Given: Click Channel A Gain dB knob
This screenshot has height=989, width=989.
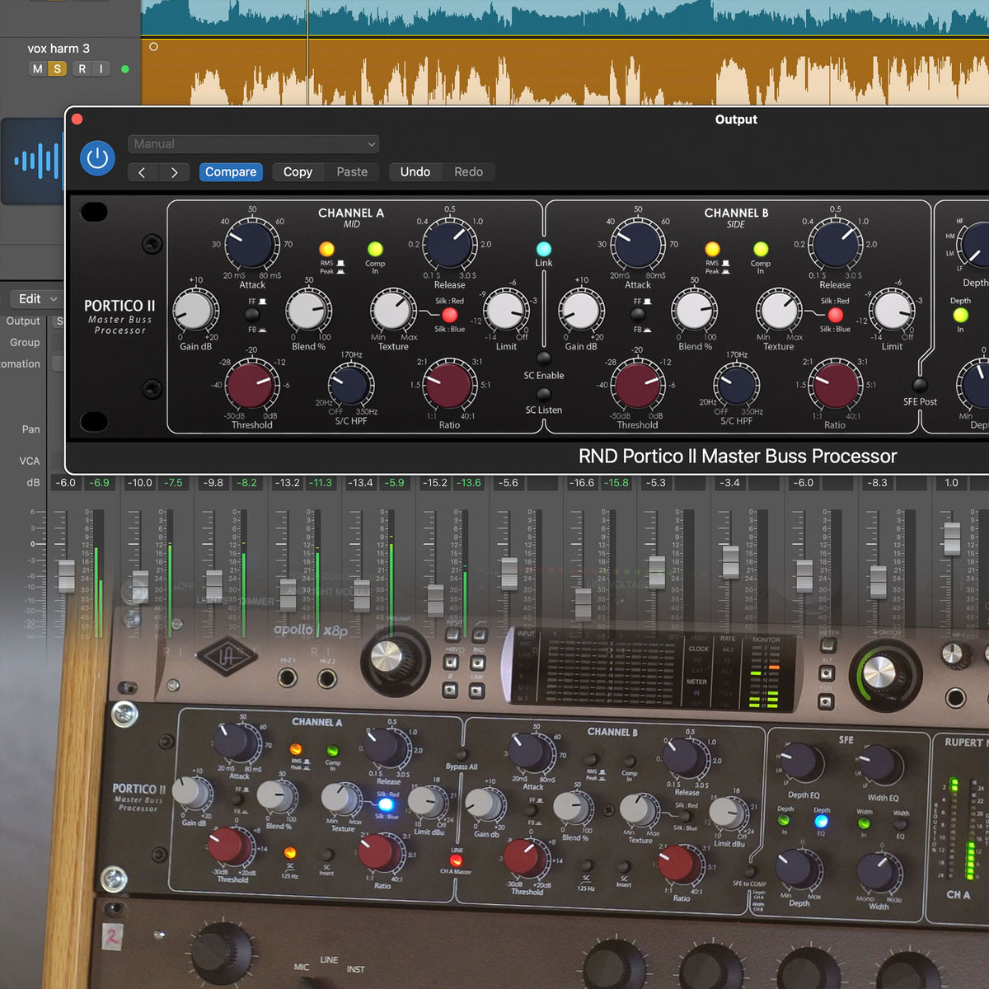Looking at the screenshot, I should (x=195, y=311).
